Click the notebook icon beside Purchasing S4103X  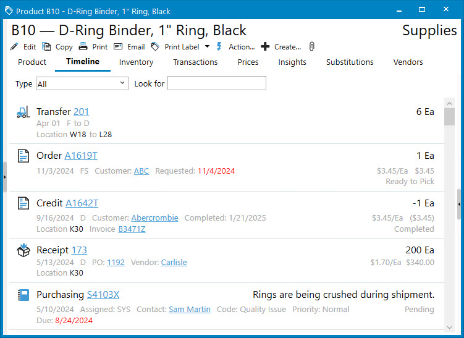23,295
